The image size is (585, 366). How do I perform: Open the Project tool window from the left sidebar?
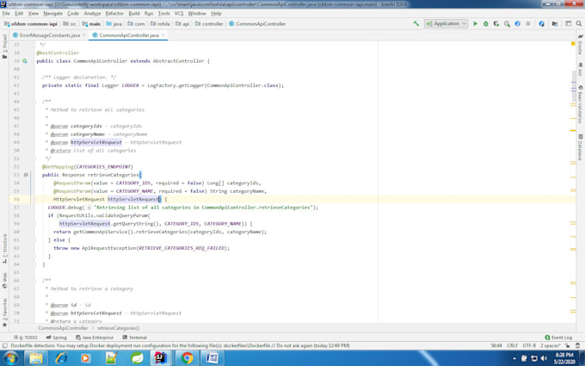(4, 47)
